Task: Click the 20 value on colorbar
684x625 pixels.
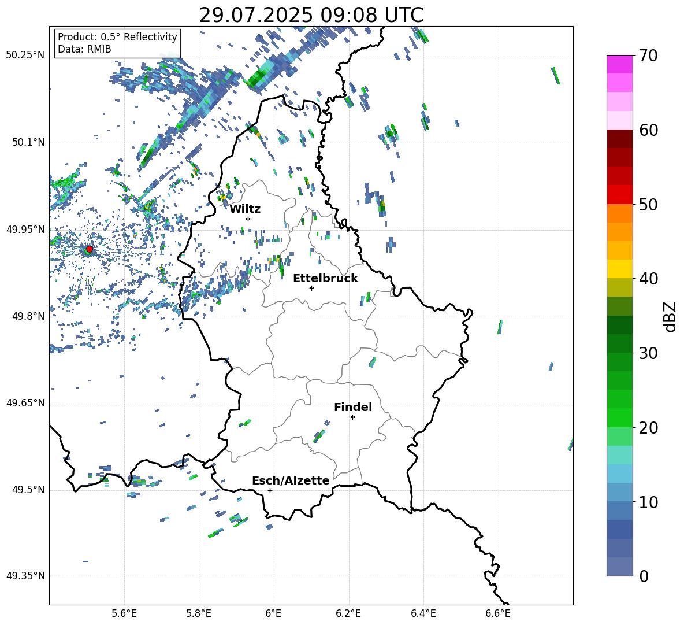Action: coord(648,428)
